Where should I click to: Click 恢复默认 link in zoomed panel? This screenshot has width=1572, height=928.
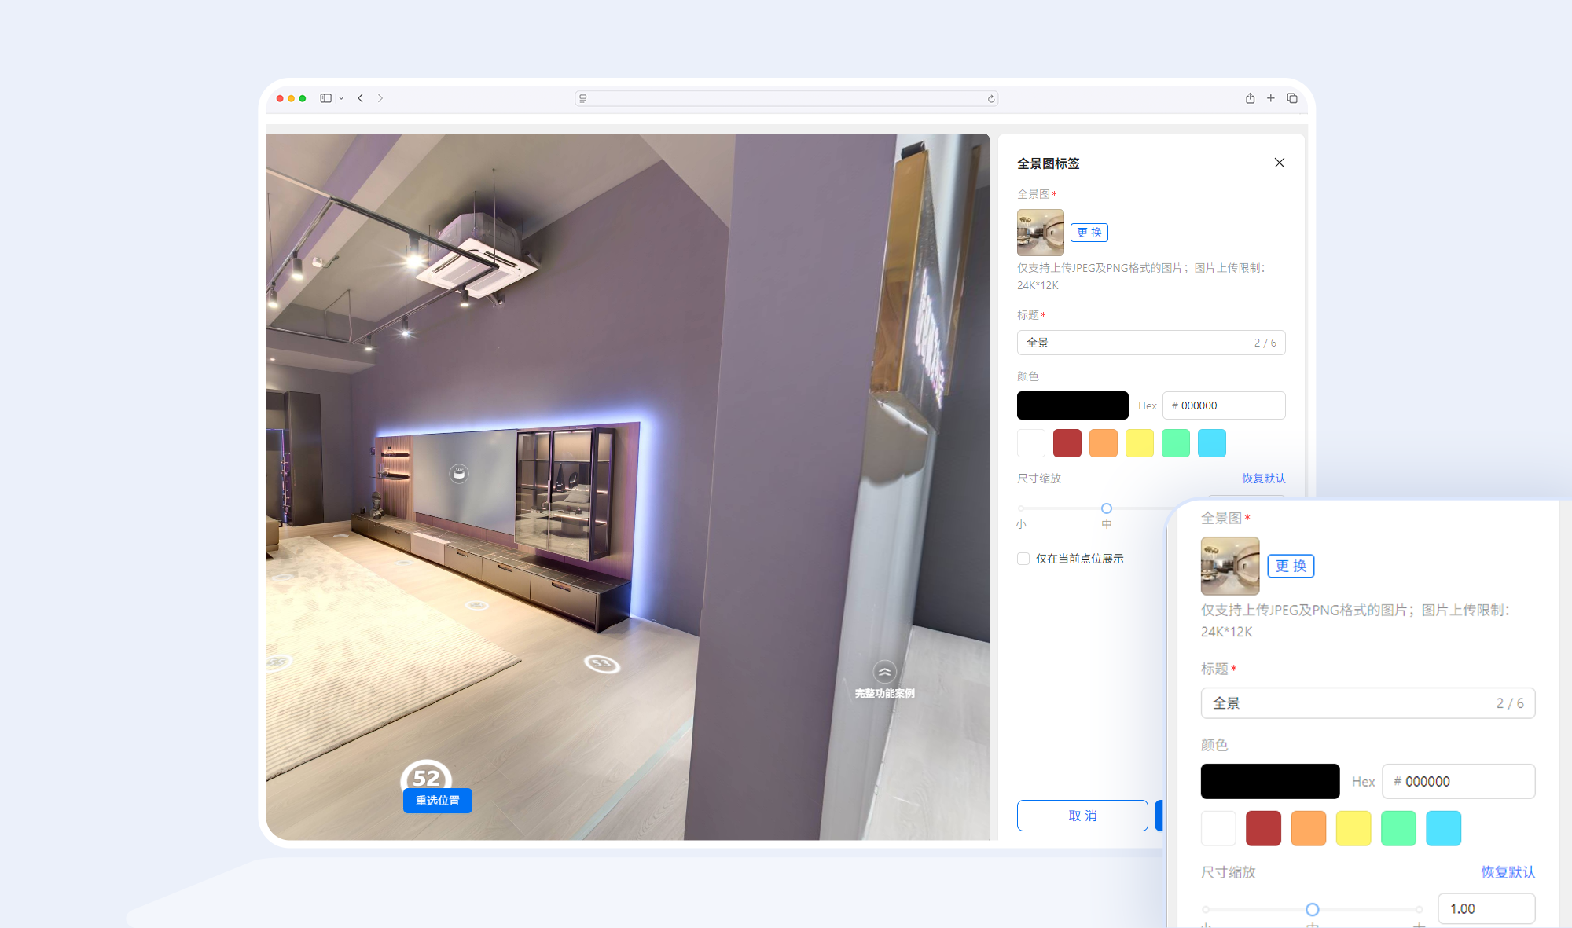coord(1508,872)
